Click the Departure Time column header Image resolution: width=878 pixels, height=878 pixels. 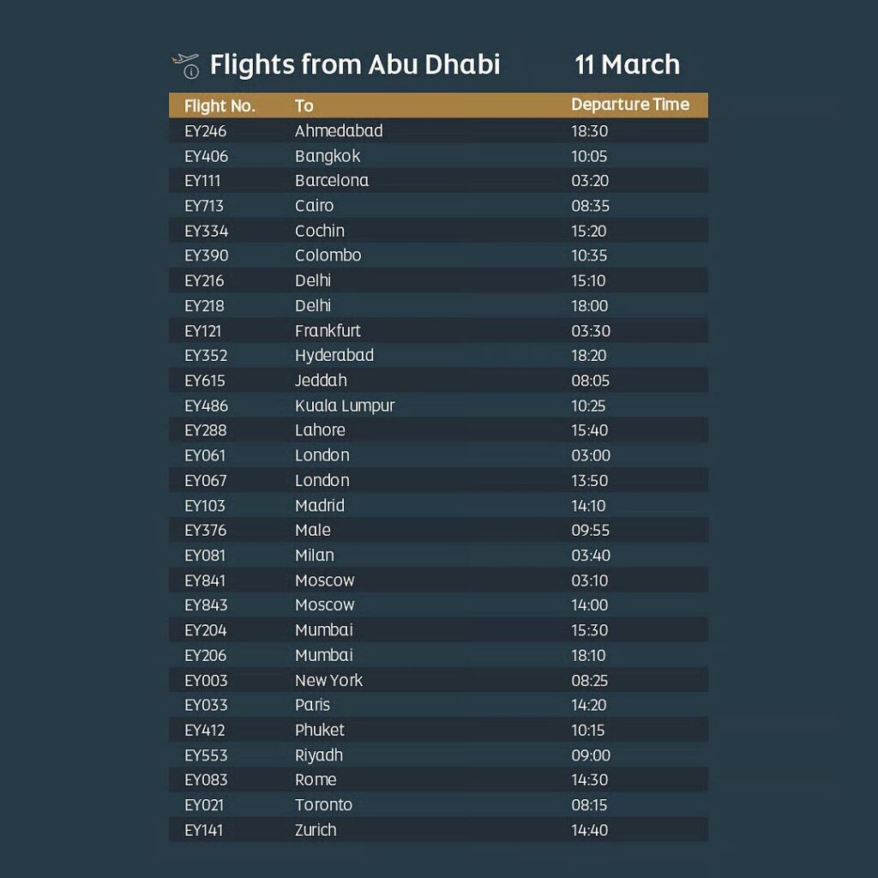[x=630, y=105]
